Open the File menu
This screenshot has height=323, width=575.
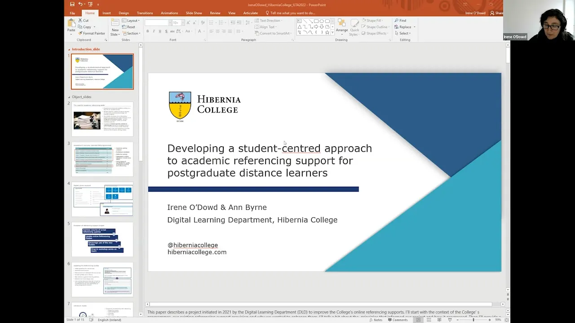(x=72, y=13)
